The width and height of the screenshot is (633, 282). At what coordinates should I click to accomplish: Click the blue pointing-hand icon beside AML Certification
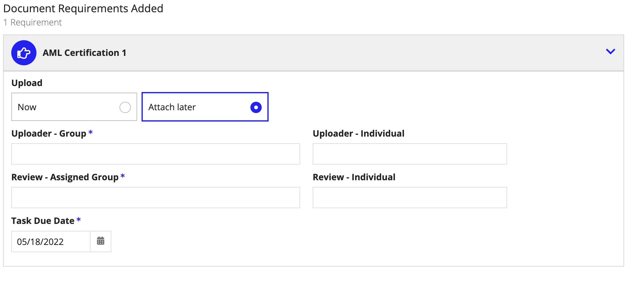24,53
